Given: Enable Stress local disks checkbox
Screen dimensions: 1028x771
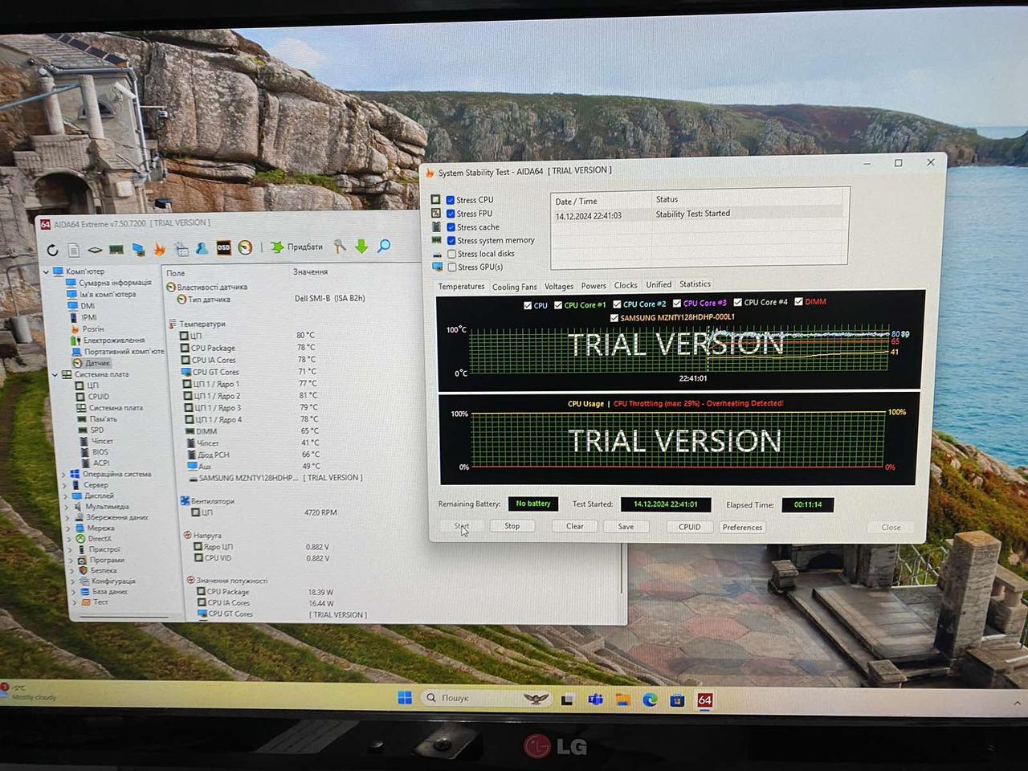Looking at the screenshot, I should [x=451, y=254].
